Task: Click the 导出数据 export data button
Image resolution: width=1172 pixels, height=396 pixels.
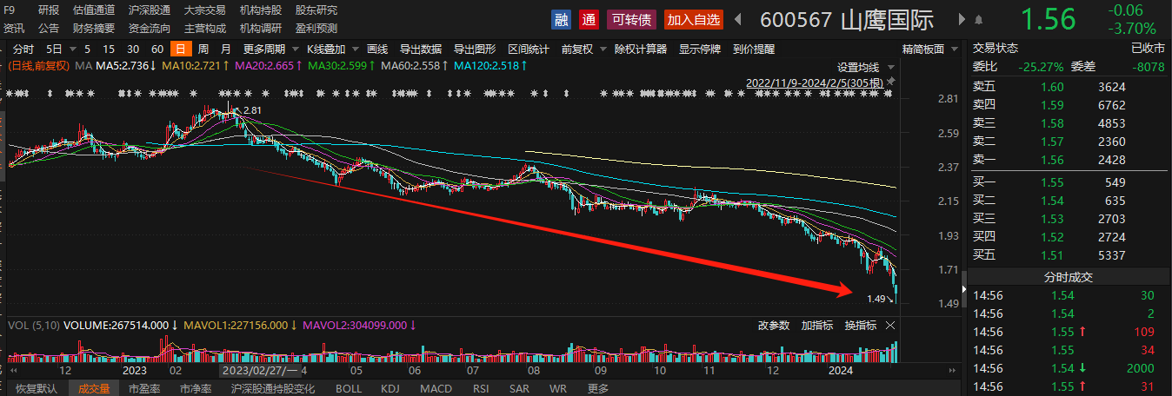Action: [x=421, y=49]
